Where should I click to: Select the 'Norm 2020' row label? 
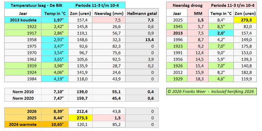(x=23, y=98)
